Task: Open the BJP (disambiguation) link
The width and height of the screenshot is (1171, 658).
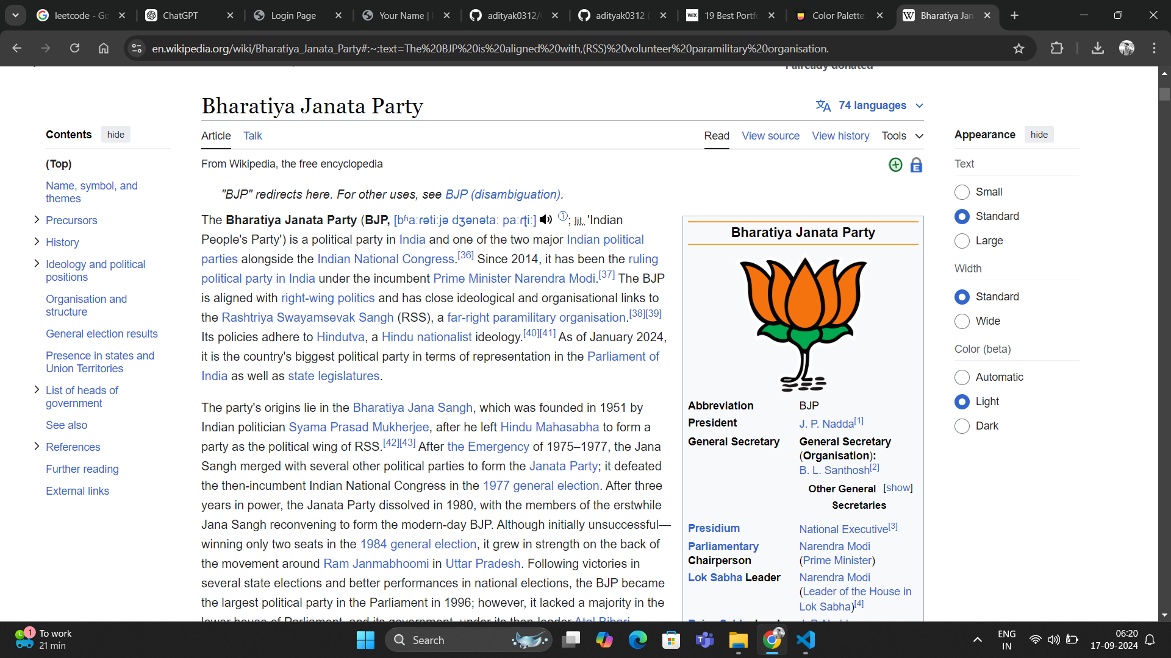Action: click(503, 194)
